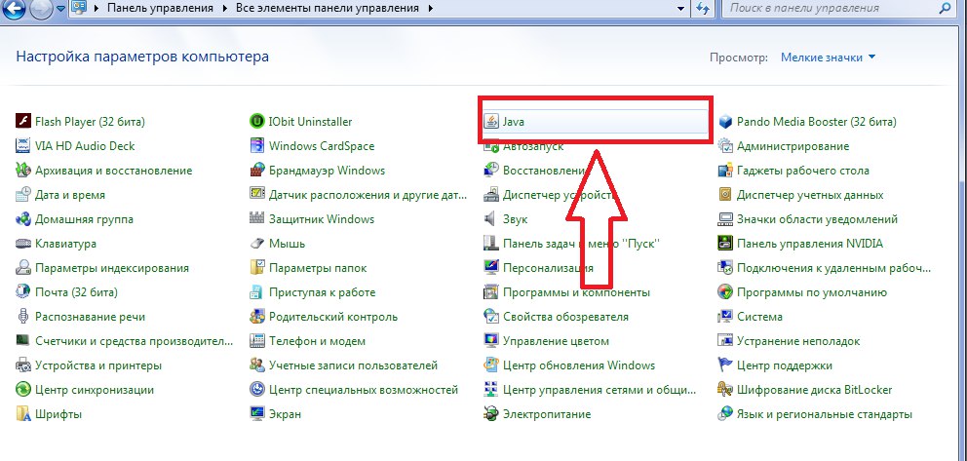Open the Java control panel icon
The width and height of the screenshot is (967, 461).
492,122
